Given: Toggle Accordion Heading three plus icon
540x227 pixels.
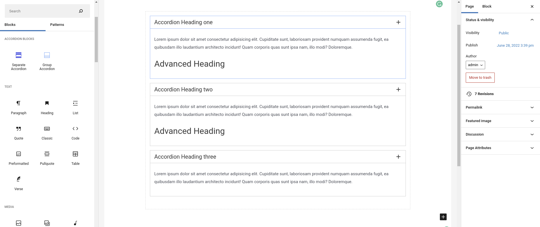Looking at the screenshot, I should 398,157.
